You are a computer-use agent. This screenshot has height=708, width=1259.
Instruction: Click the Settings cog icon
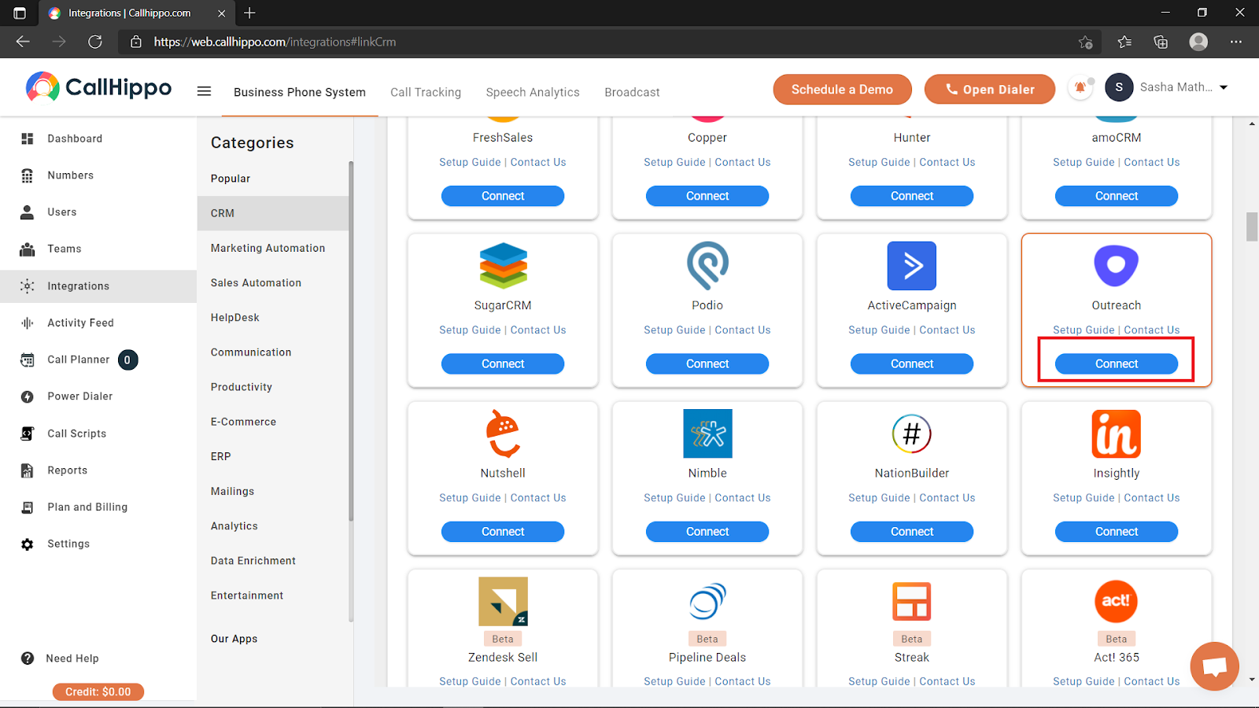tap(28, 544)
